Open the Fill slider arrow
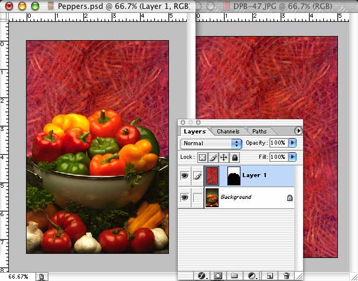 click(292, 157)
